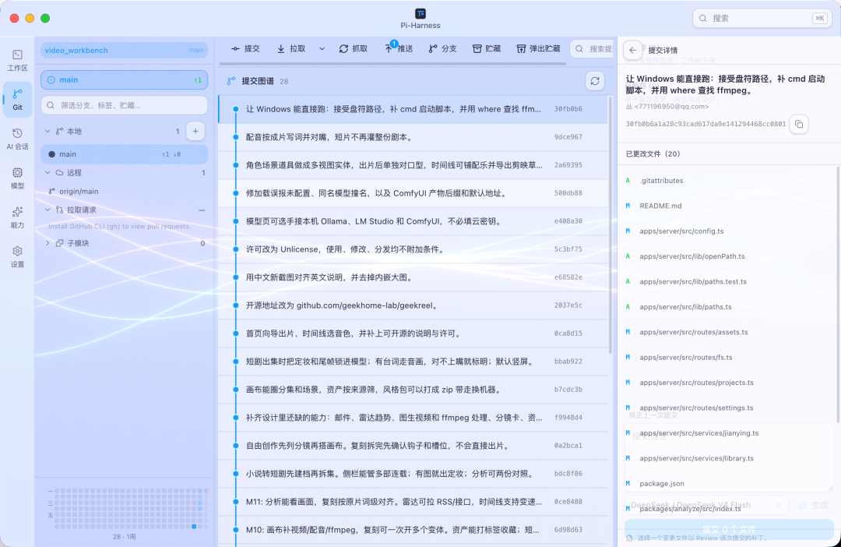Select commit 500db88
841x547 pixels.
413,192
